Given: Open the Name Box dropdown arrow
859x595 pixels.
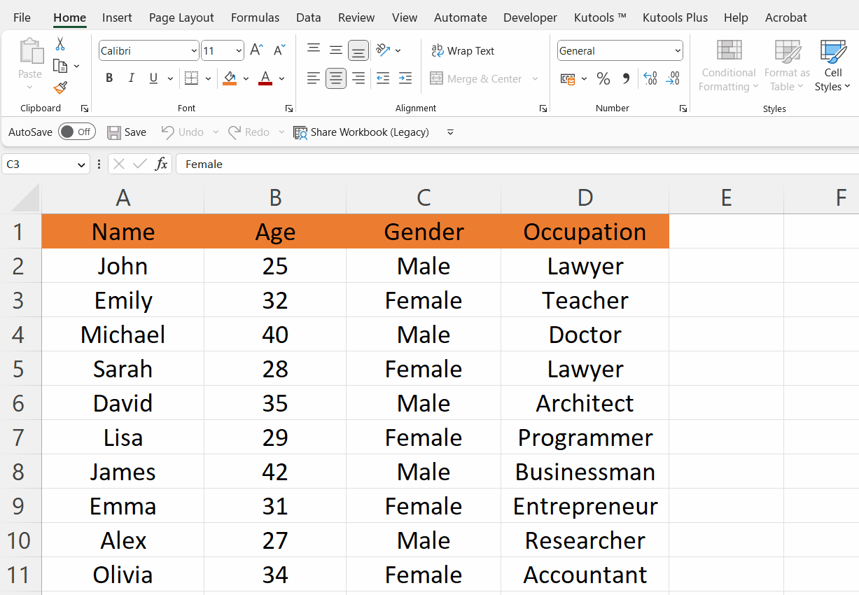Looking at the screenshot, I should 81,164.
